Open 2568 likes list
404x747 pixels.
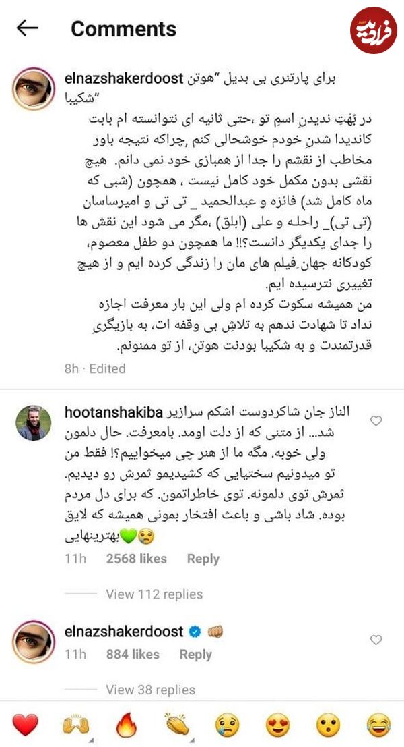137,559
